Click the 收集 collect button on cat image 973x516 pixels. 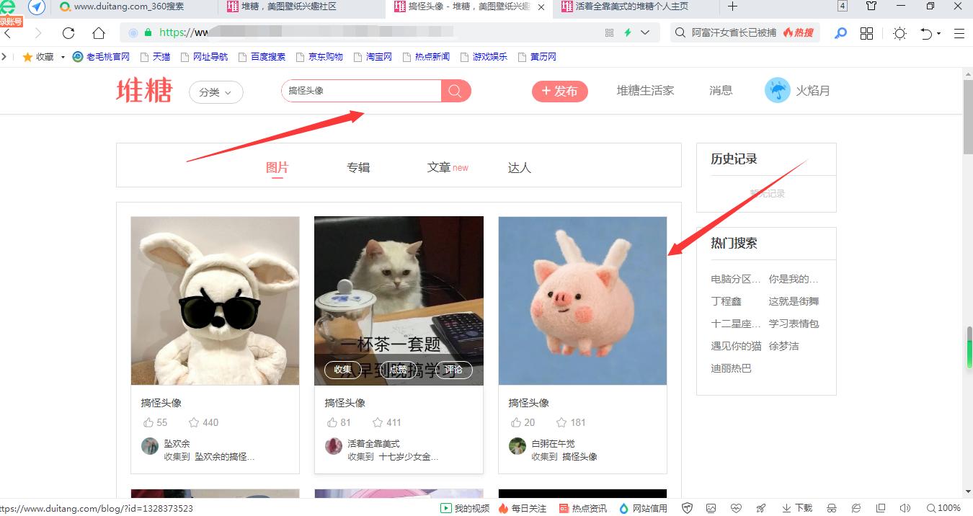click(x=342, y=370)
